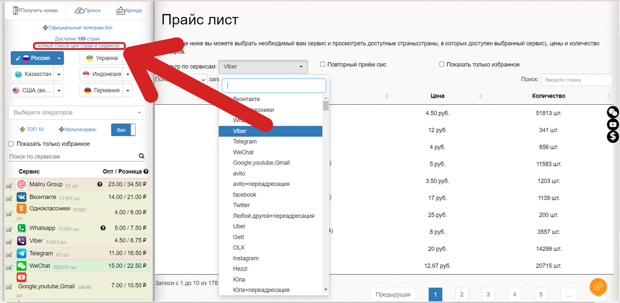Expand the Казахстан dropdown arrow

59,74
